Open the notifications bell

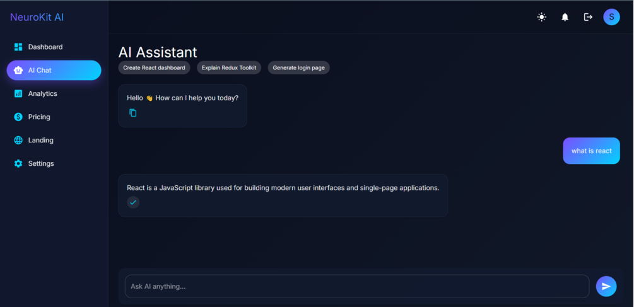pyautogui.click(x=565, y=17)
